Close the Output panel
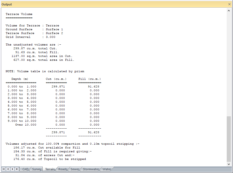This screenshot has width=233, height=173. [229, 4]
